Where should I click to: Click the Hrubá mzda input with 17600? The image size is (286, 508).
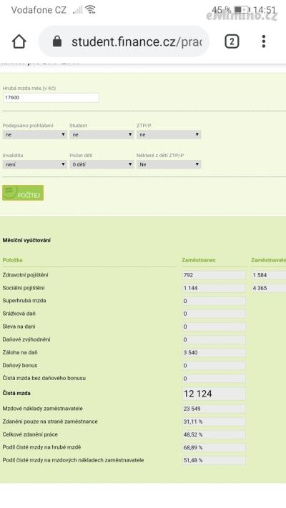pos(51,97)
